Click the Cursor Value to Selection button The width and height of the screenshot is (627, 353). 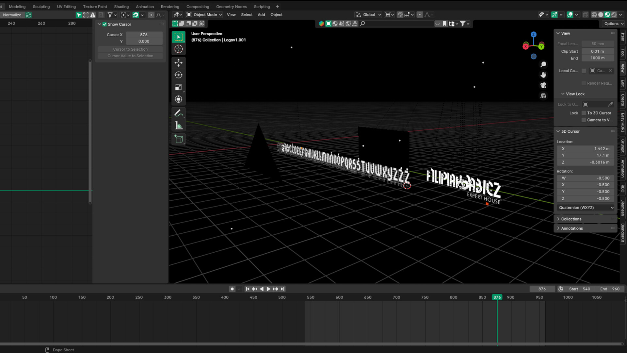(x=130, y=56)
